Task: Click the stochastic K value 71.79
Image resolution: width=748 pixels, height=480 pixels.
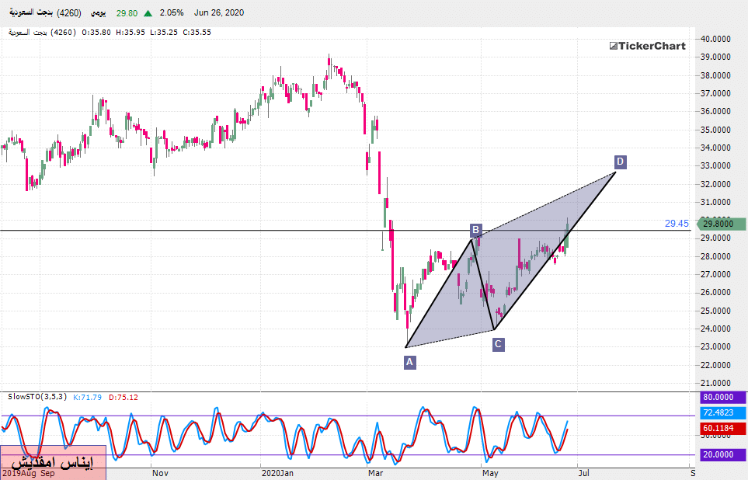Action: tap(87, 397)
